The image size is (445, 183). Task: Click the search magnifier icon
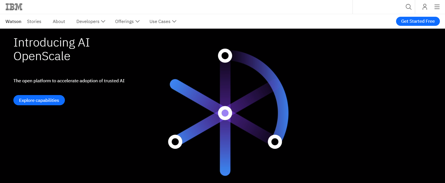click(408, 7)
